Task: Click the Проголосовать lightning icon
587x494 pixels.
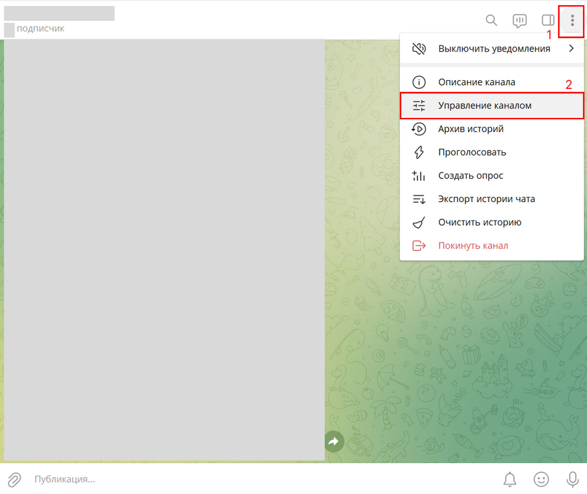Action: click(x=419, y=152)
